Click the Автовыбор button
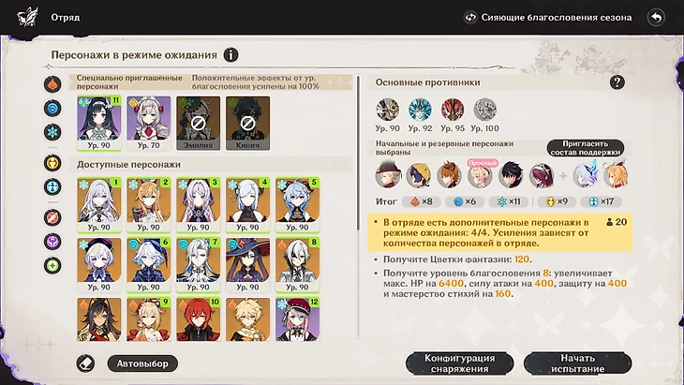684x385 pixels. [x=142, y=363]
